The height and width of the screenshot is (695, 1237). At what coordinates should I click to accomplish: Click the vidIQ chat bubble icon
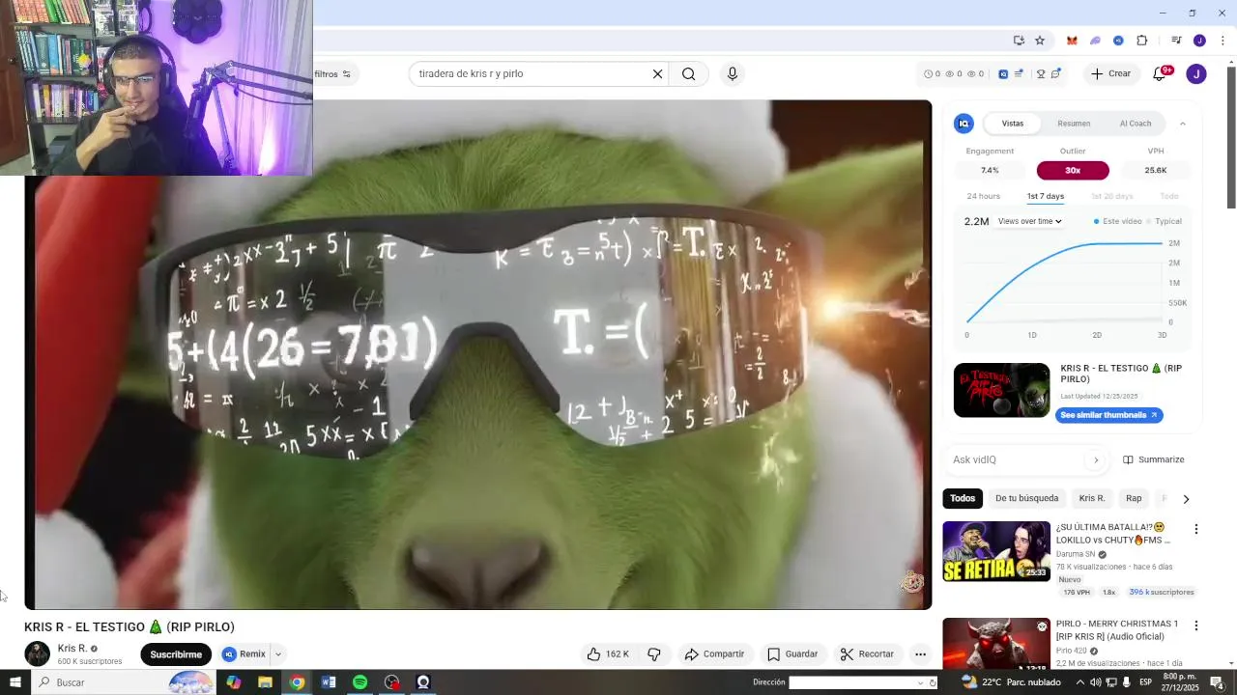(1056, 73)
